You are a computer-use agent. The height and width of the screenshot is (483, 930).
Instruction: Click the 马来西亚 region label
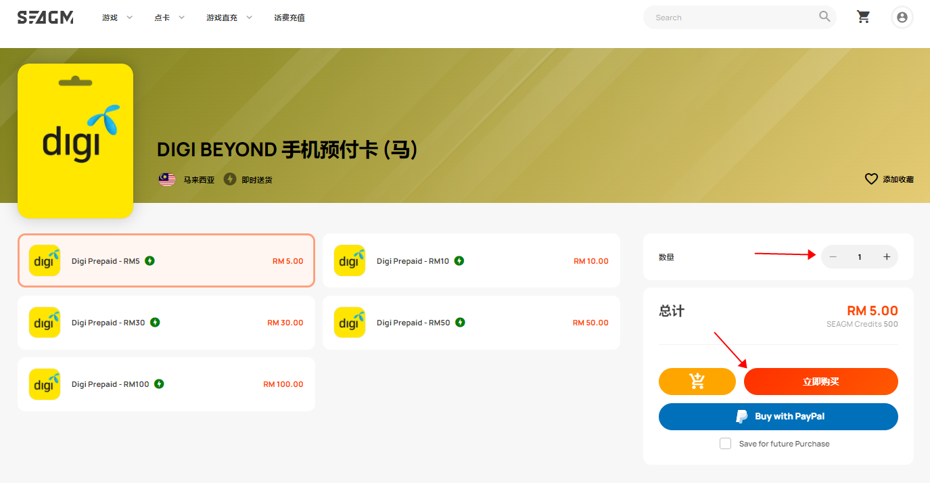[x=199, y=180]
